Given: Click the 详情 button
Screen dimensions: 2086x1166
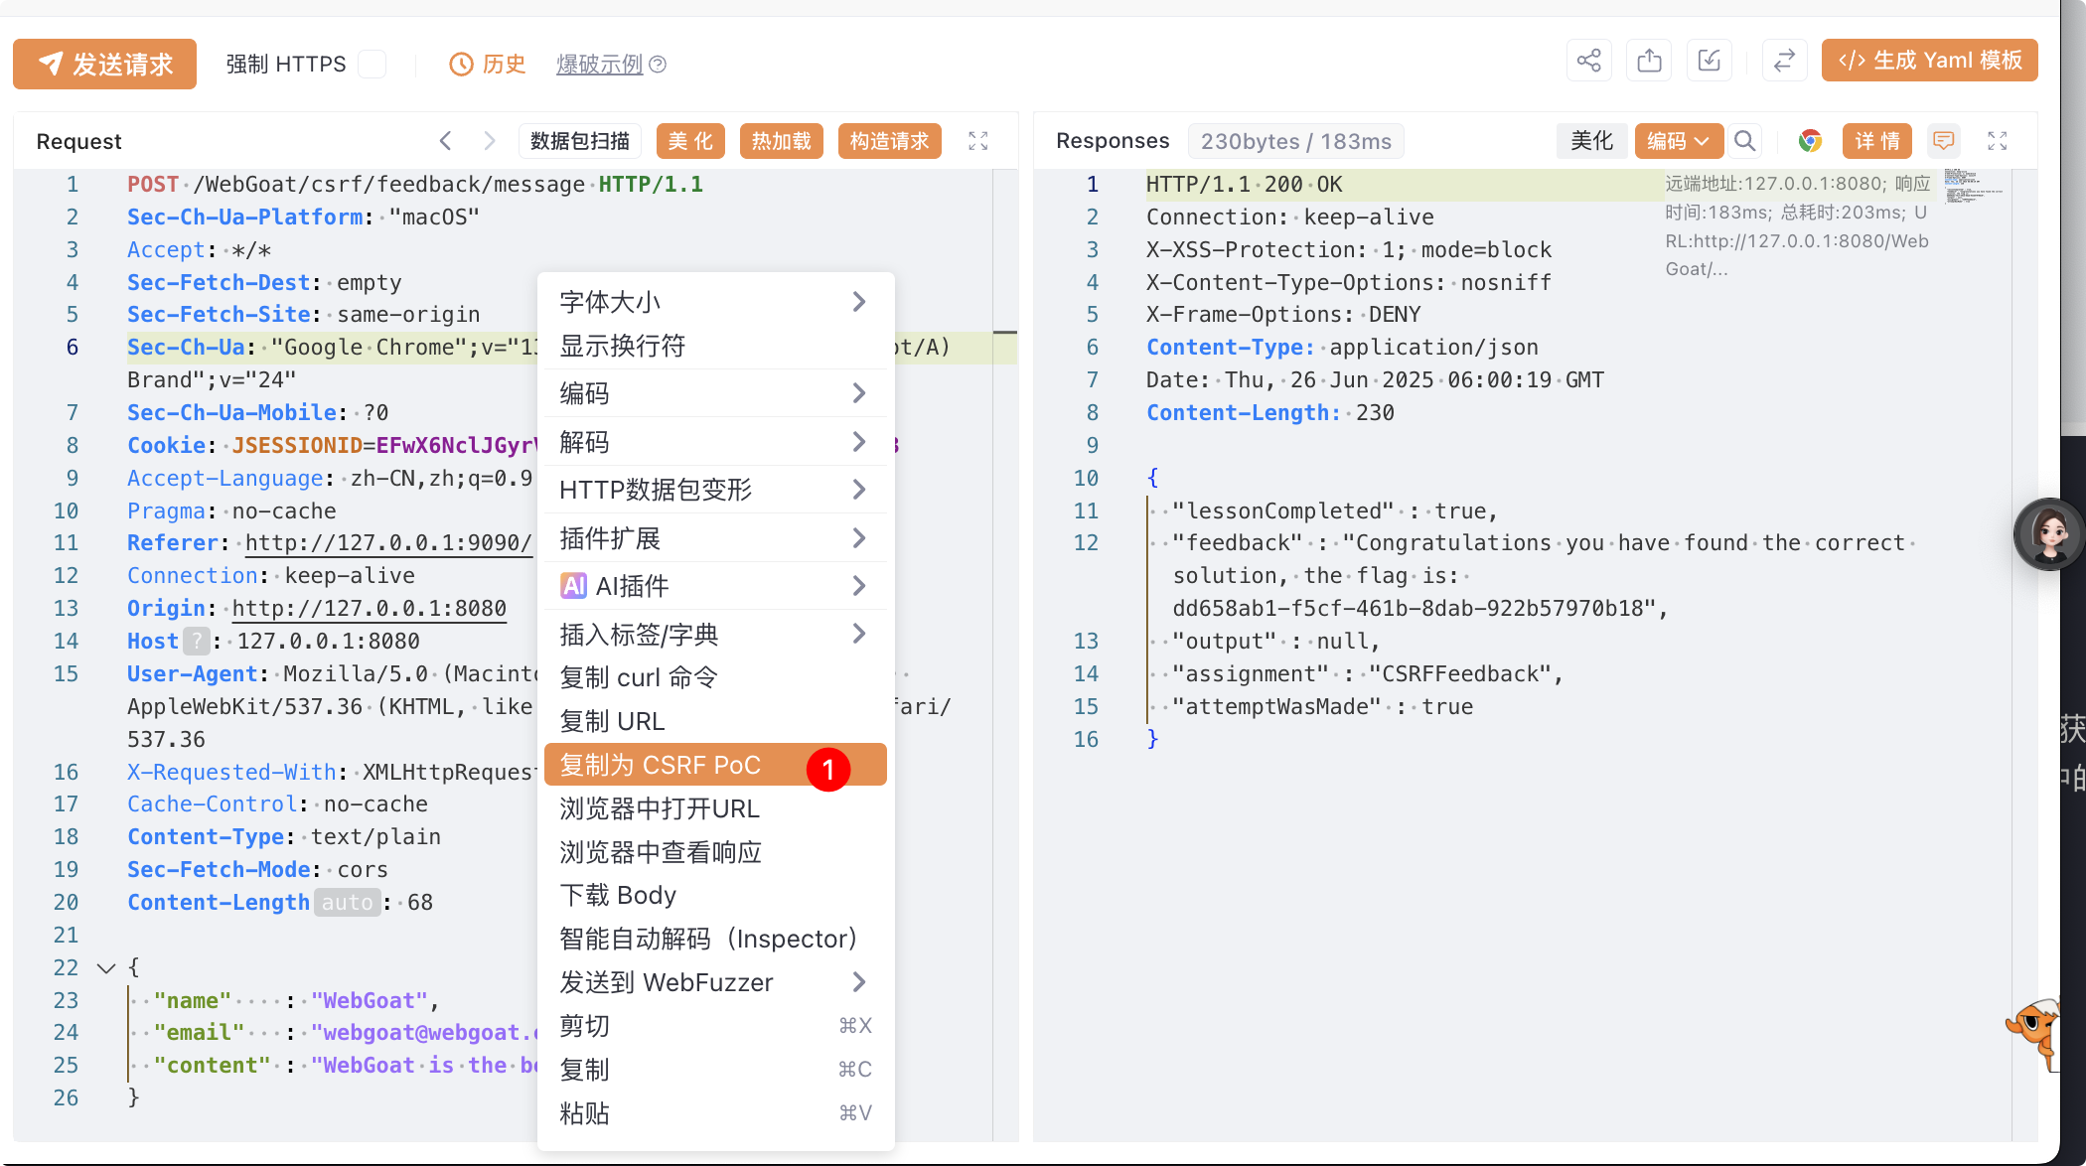Looking at the screenshot, I should pyautogui.click(x=1876, y=141).
